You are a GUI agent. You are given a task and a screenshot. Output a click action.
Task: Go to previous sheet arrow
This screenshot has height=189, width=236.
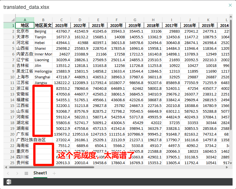8,173
